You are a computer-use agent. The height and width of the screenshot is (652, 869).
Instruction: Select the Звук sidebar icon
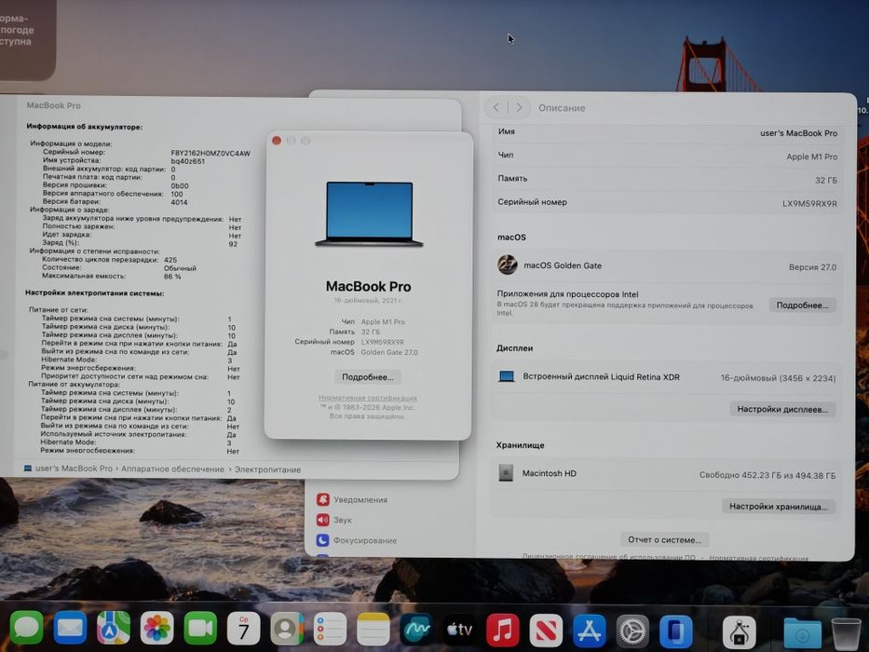click(322, 520)
